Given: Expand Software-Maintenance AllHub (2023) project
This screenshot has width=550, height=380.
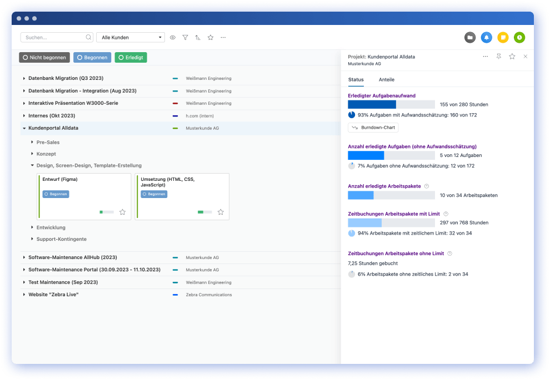Looking at the screenshot, I should [24, 257].
